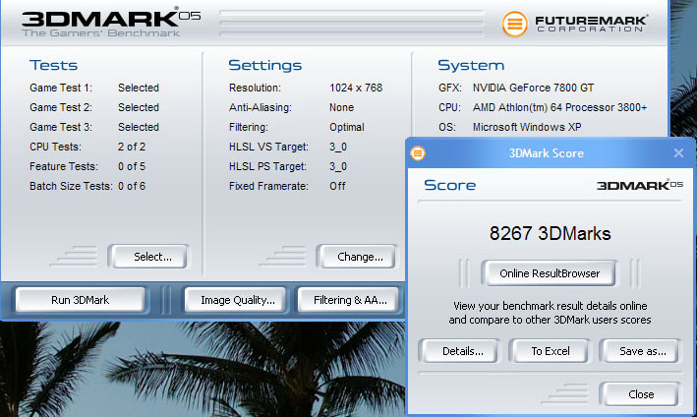Click the 'Off' fixed framerate value
Viewport: 697px width, 417px height.
pyautogui.click(x=337, y=186)
